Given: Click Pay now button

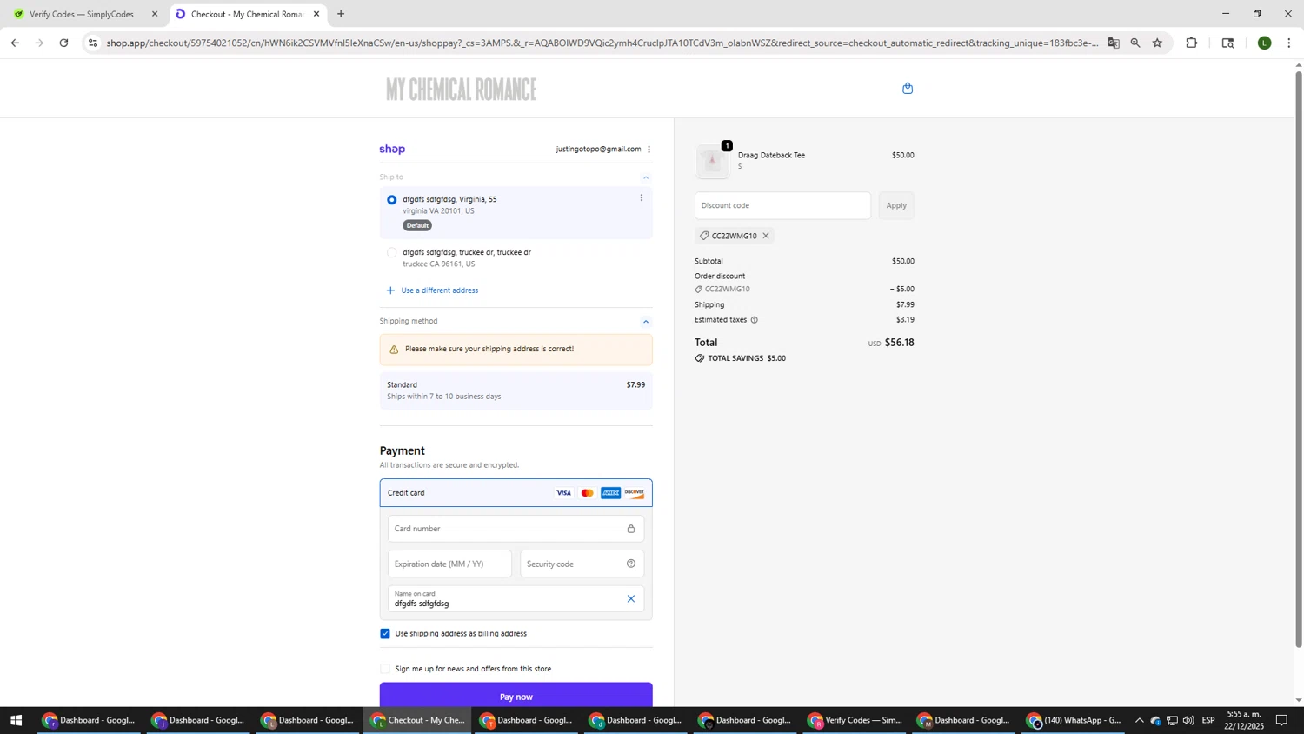Looking at the screenshot, I should click(516, 696).
